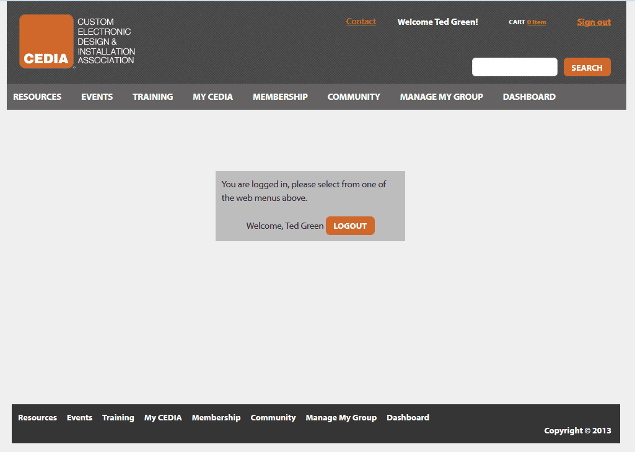Click 'Welcome, Ted Green' text beside Logout
Viewport: 635px width, 452px height.
[x=285, y=226]
